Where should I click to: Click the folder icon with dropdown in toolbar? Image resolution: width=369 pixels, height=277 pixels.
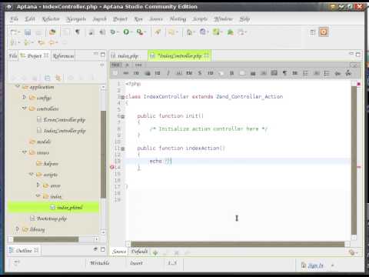pos(171,32)
